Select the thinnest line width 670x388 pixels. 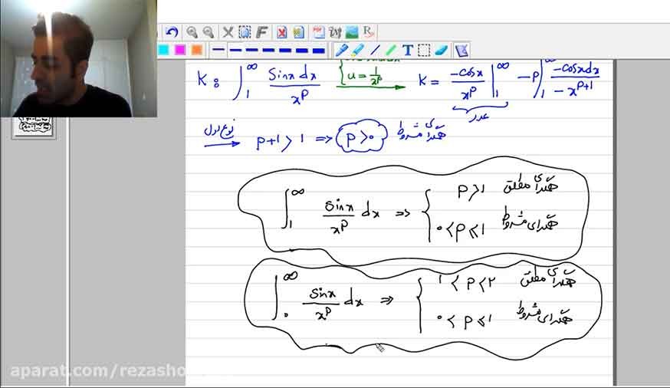[x=218, y=50]
